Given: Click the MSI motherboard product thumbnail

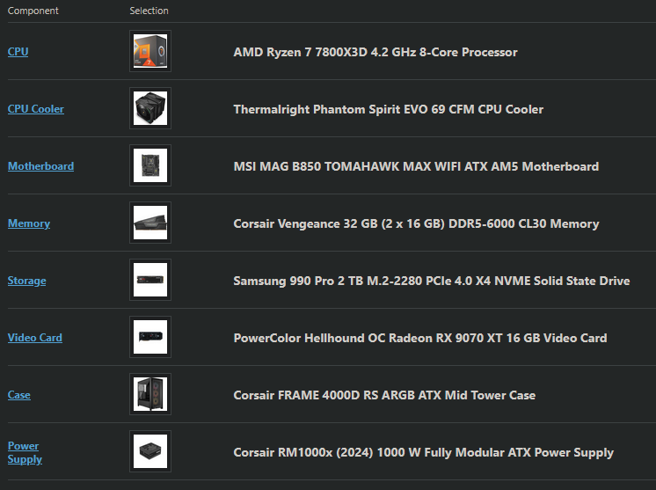Looking at the screenshot, I should 150,165.
